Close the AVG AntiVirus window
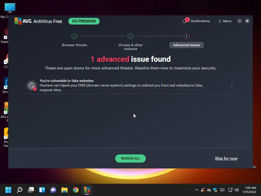Screen dimensions: 261x196 pos(247,21)
